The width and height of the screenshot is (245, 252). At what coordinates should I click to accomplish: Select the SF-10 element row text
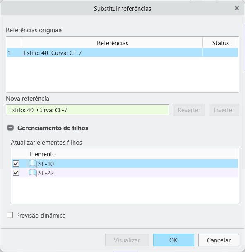(46, 164)
